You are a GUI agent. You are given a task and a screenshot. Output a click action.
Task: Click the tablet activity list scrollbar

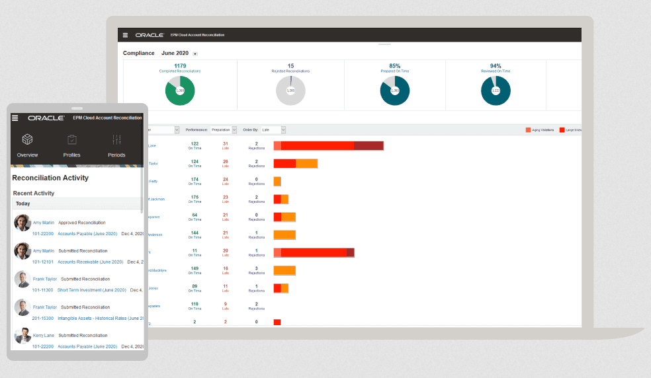[x=142, y=191]
